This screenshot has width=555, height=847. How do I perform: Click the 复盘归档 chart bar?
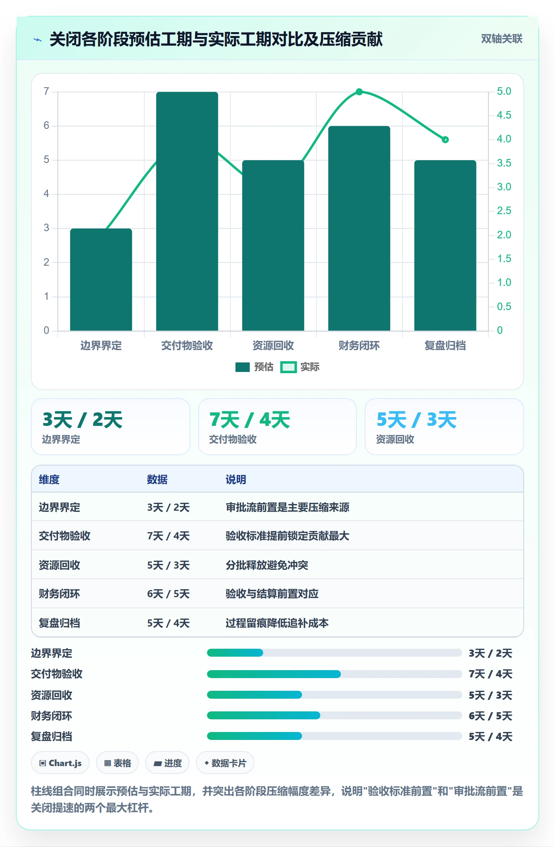point(445,245)
